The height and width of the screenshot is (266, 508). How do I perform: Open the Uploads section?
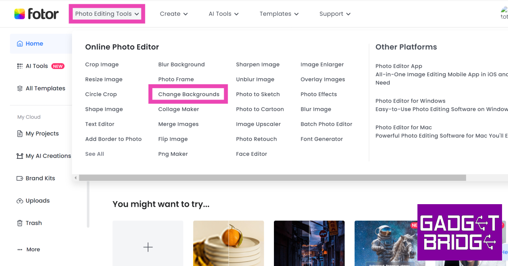point(37,201)
